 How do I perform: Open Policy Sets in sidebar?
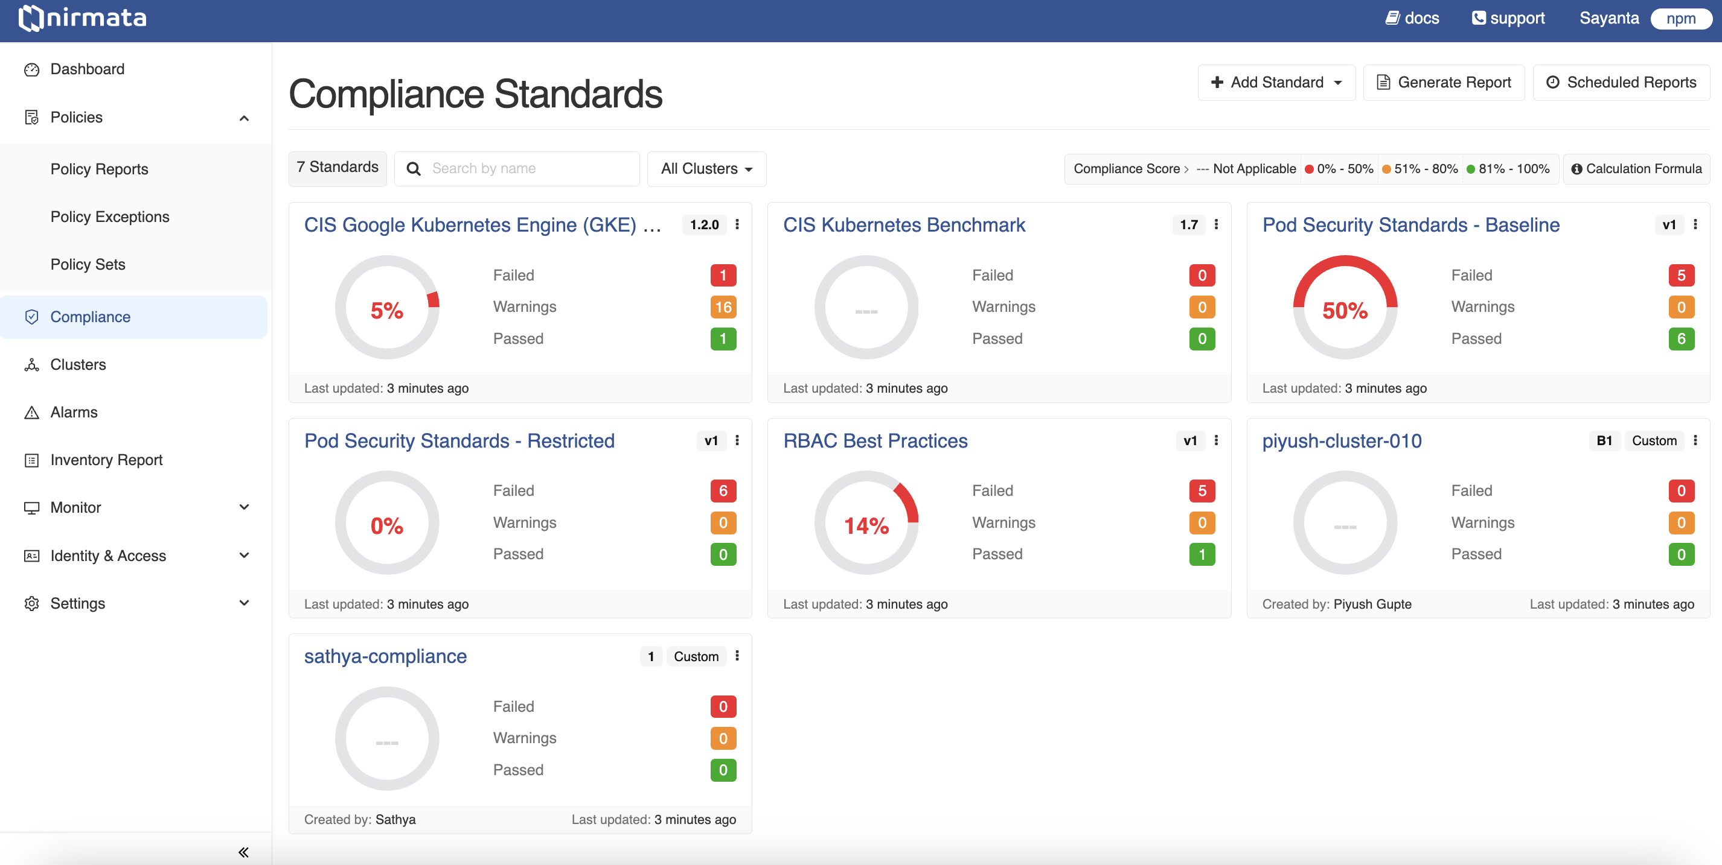88,265
